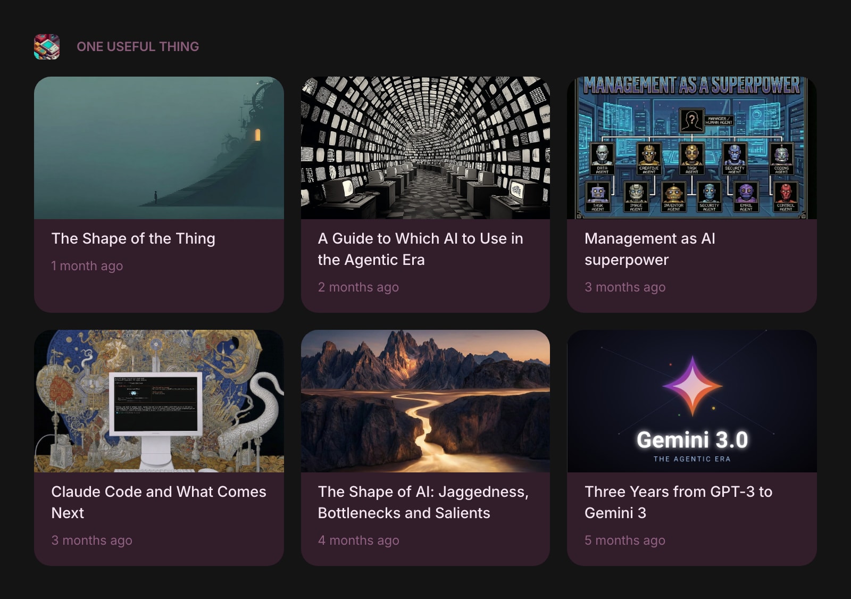851x599 pixels.
Task: Open the tunnel of computer monitors thumbnail
Action: [425, 148]
